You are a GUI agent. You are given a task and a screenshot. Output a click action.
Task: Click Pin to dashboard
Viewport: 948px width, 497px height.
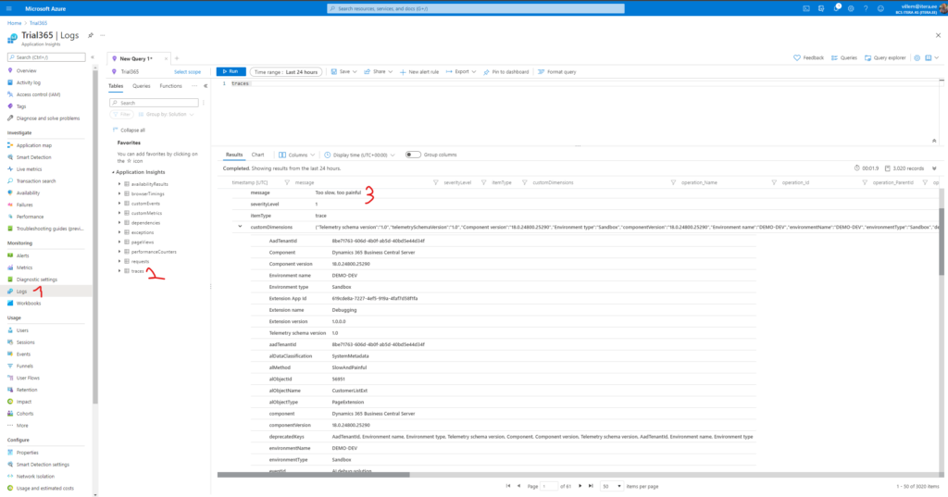[x=506, y=72]
